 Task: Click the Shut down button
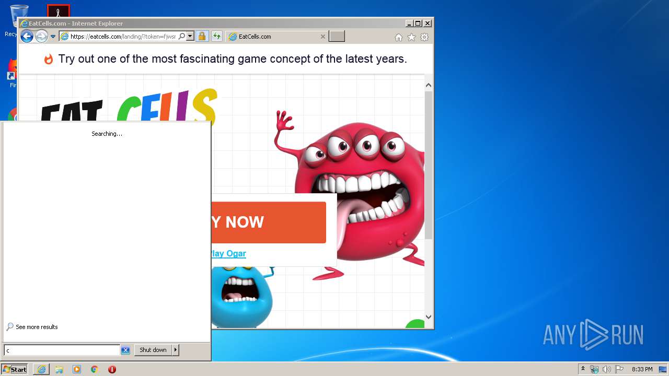point(153,350)
